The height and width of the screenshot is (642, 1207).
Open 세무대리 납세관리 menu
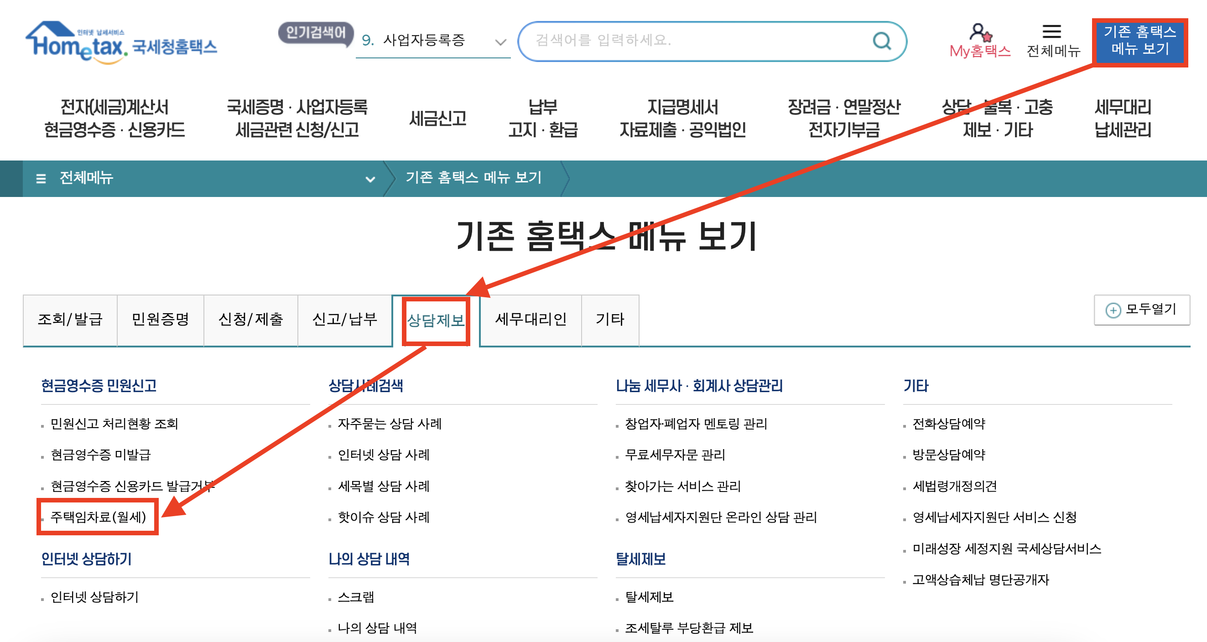[x=1123, y=118]
